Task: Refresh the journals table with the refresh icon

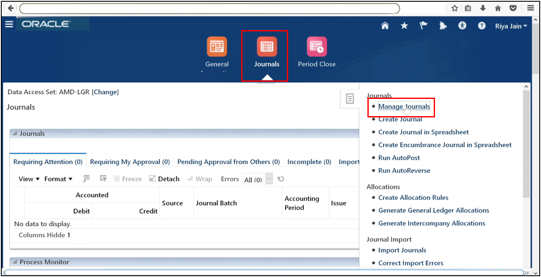Action: [280, 179]
